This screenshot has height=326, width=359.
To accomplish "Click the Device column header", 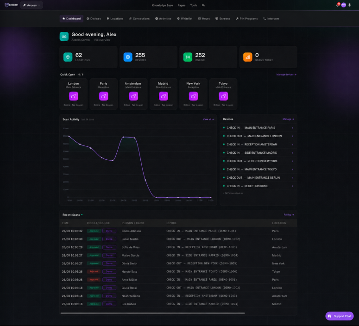I will pyautogui.click(x=171, y=223).
